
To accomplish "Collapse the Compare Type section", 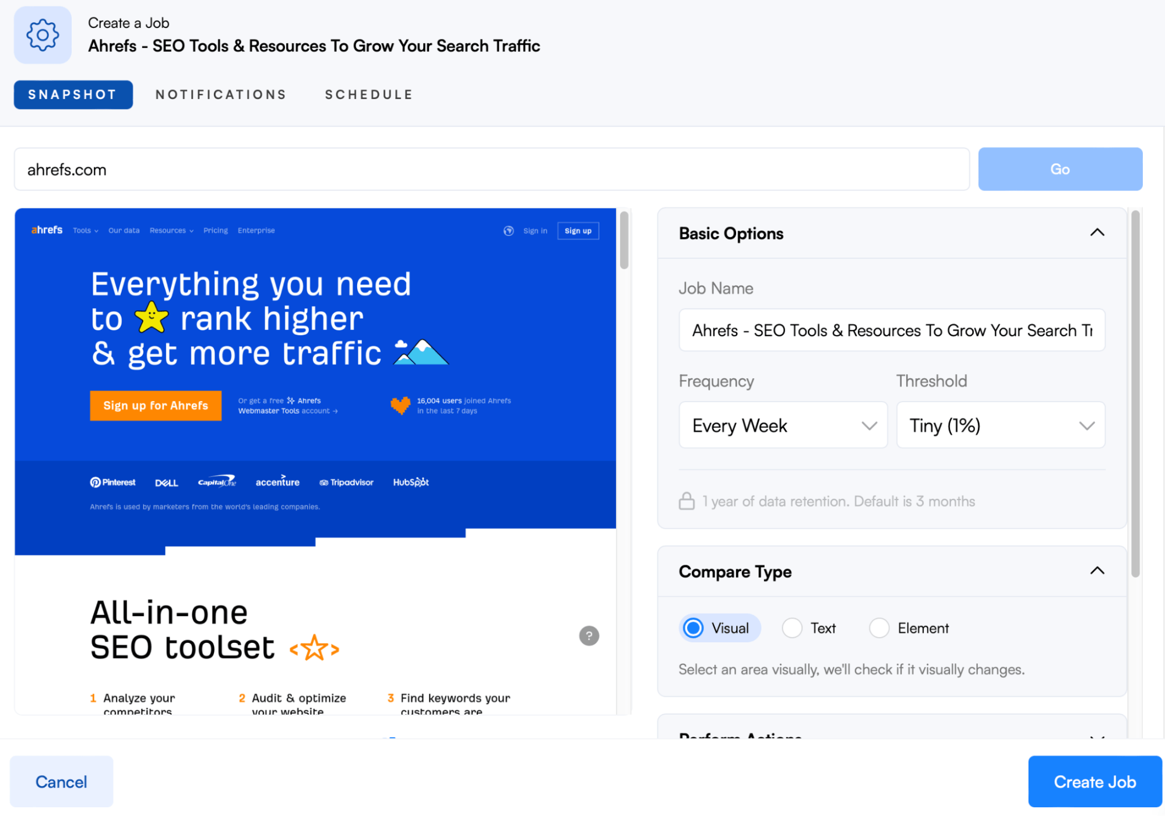I will click(1097, 571).
